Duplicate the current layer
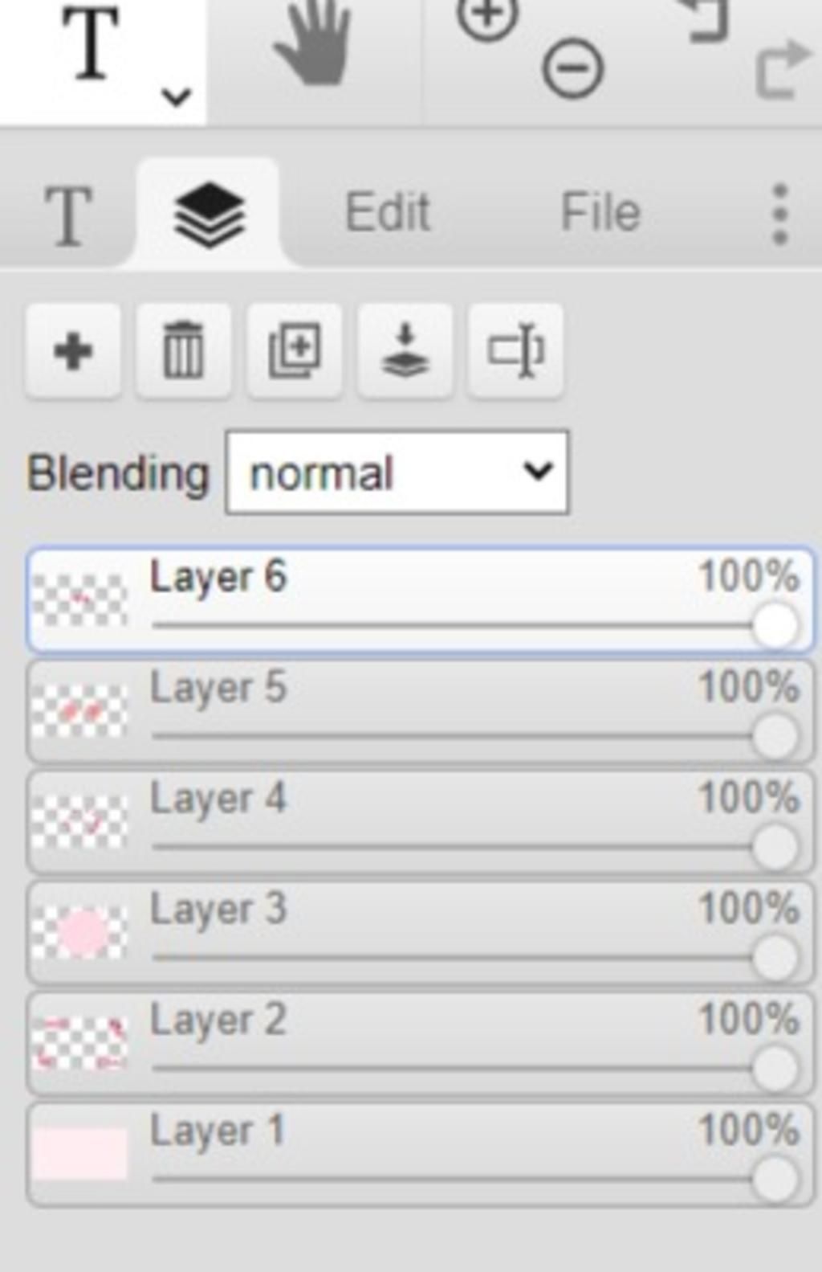The width and height of the screenshot is (822, 1272). pos(295,351)
